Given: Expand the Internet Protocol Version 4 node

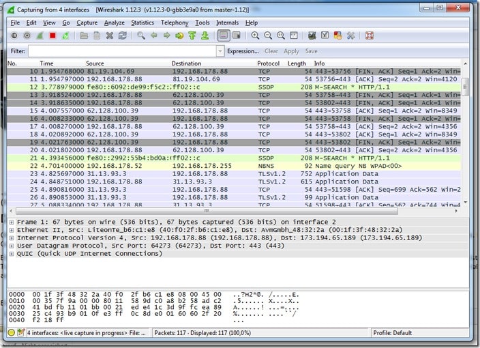Looking at the screenshot, I should coord(12,238).
